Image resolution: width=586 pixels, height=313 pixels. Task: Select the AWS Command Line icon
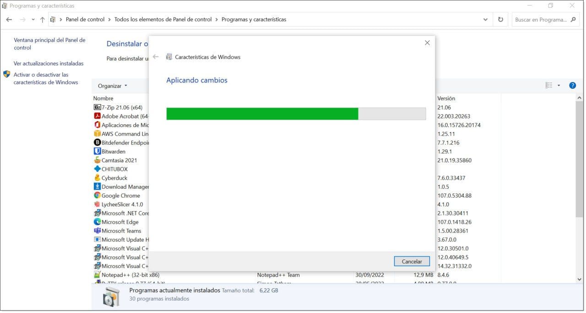pos(97,134)
